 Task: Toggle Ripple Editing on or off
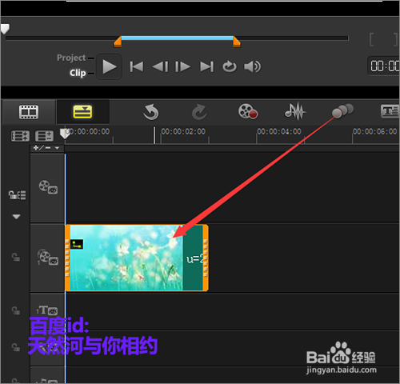click(18, 195)
